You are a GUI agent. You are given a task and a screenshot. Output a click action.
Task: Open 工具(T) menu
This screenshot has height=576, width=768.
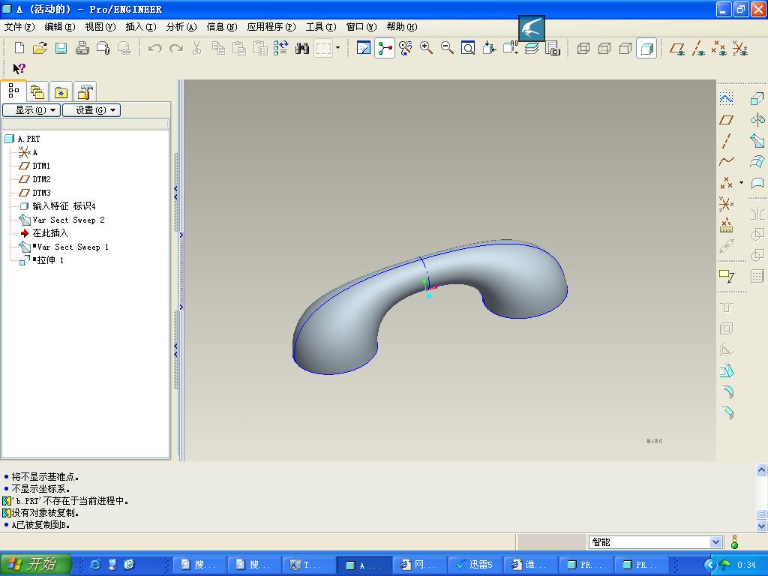(x=321, y=27)
